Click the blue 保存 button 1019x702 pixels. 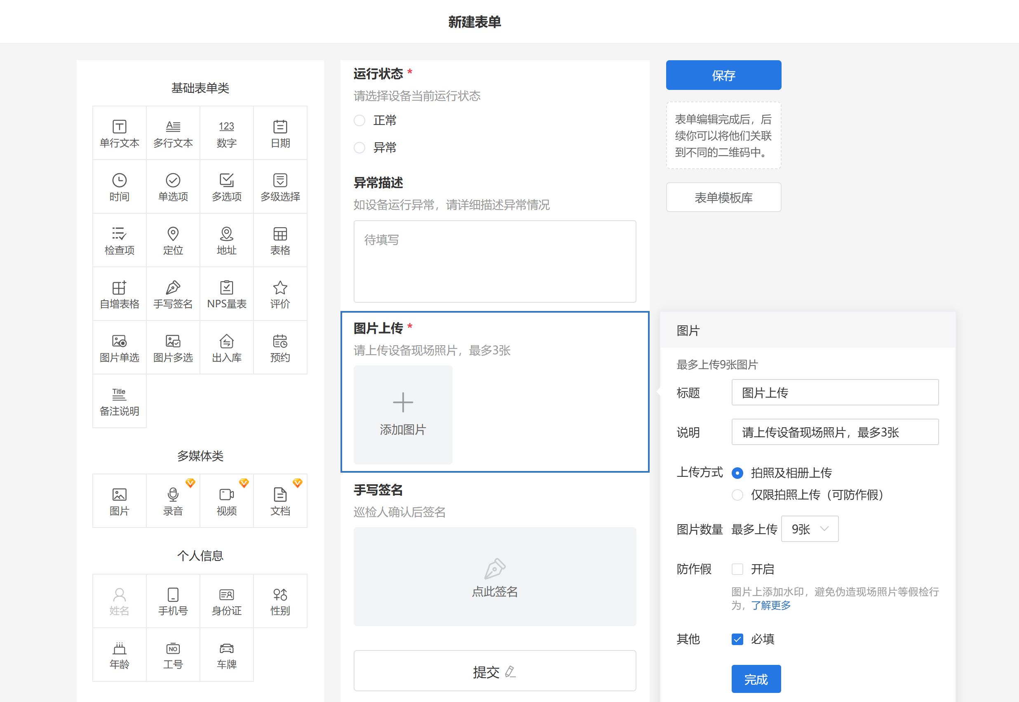723,75
